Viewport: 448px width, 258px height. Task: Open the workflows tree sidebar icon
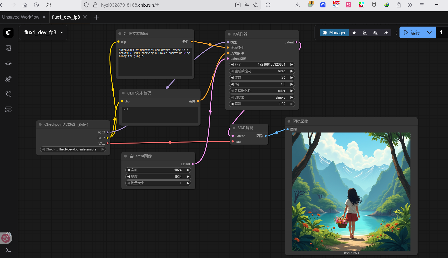[8, 94]
